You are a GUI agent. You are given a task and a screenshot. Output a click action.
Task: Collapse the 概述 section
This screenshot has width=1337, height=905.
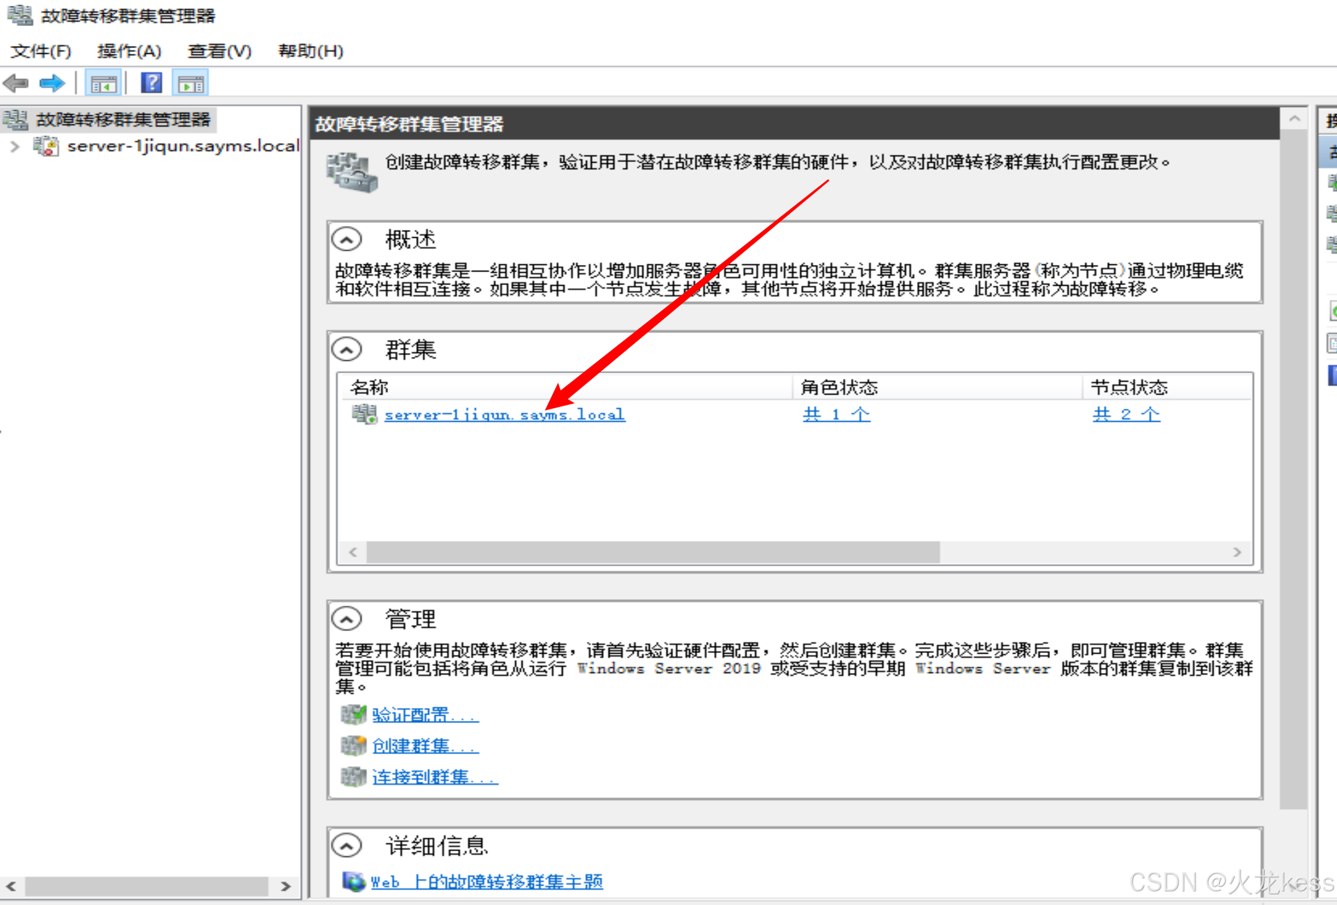[x=347, y=240]
